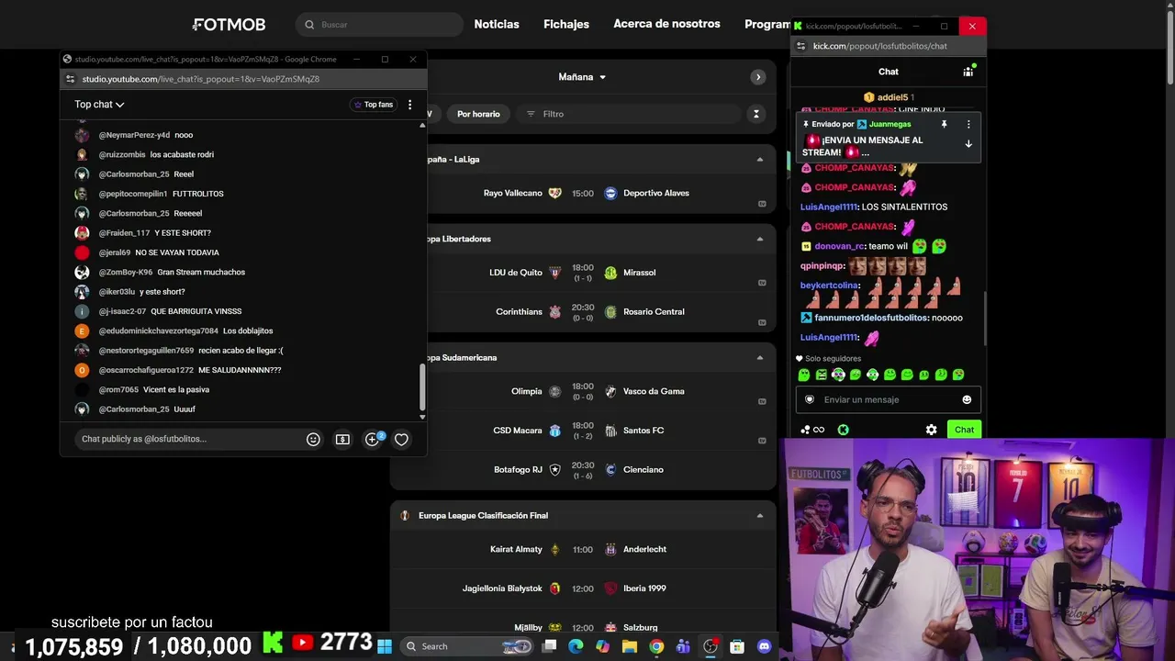Open File Explorer from taskbar
This screenshot has height=661, width=1175.
(x=630, y=646)
